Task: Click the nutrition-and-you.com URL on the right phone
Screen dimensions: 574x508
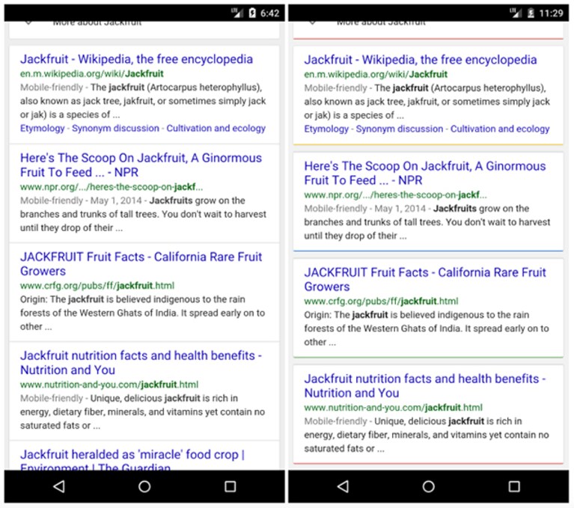Action: tap(393, 408)
